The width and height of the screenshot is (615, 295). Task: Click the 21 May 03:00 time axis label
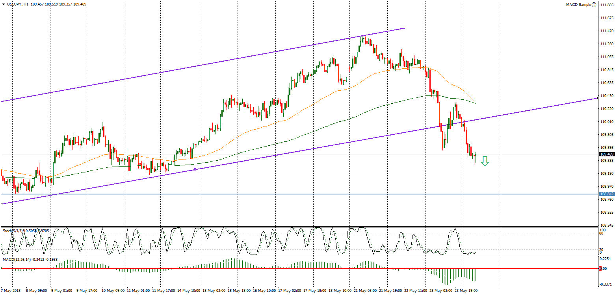coord(364,291)
